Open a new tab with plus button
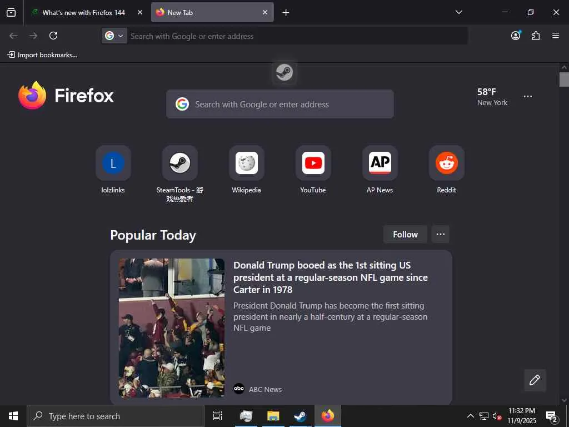569x427 pixels. (286, 13)
